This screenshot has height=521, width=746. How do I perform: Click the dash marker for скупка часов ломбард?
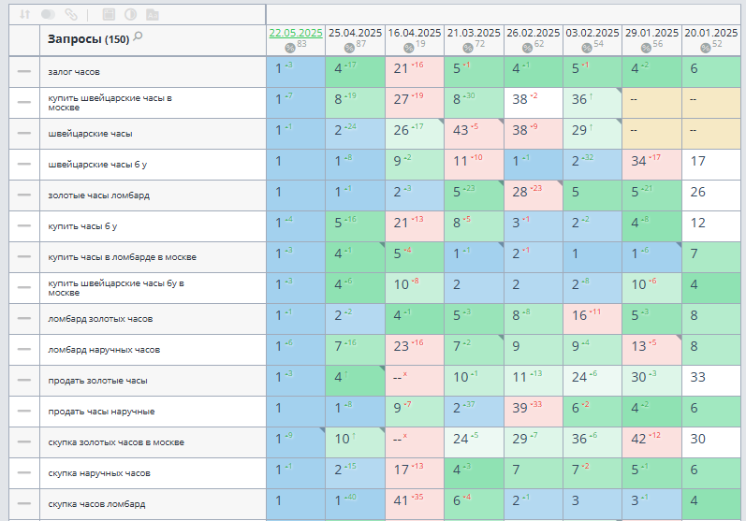[24, 504]
